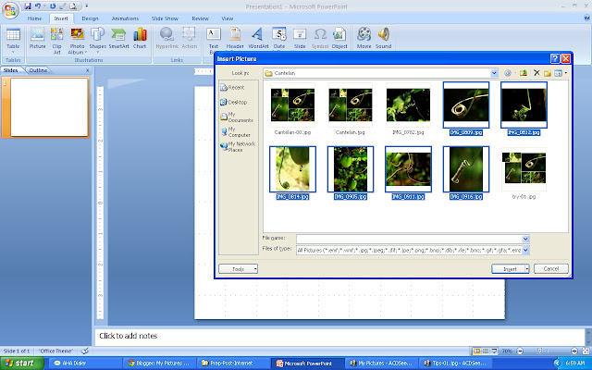
Task: Insert a Chart from ribbon
Action: click(140, 39)
